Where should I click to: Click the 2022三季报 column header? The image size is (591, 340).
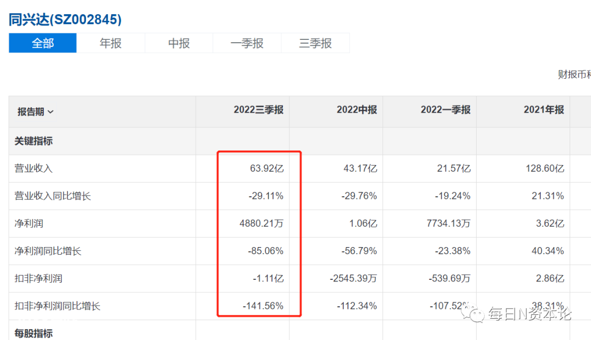(x=258, y=110)
